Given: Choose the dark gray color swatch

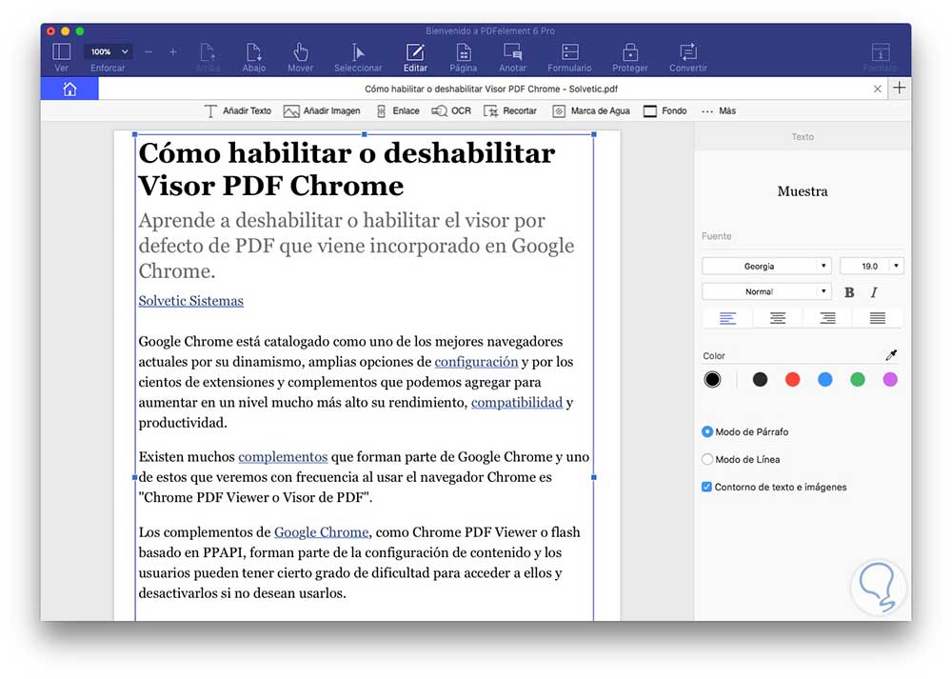Looking at the screenshot, I should pos(760,380).
